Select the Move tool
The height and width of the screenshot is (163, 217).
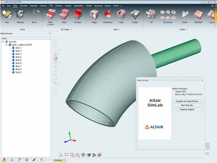(x=34, y=16)
